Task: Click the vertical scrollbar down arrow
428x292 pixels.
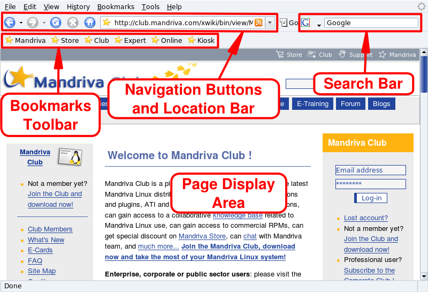Action: (424, 276)
